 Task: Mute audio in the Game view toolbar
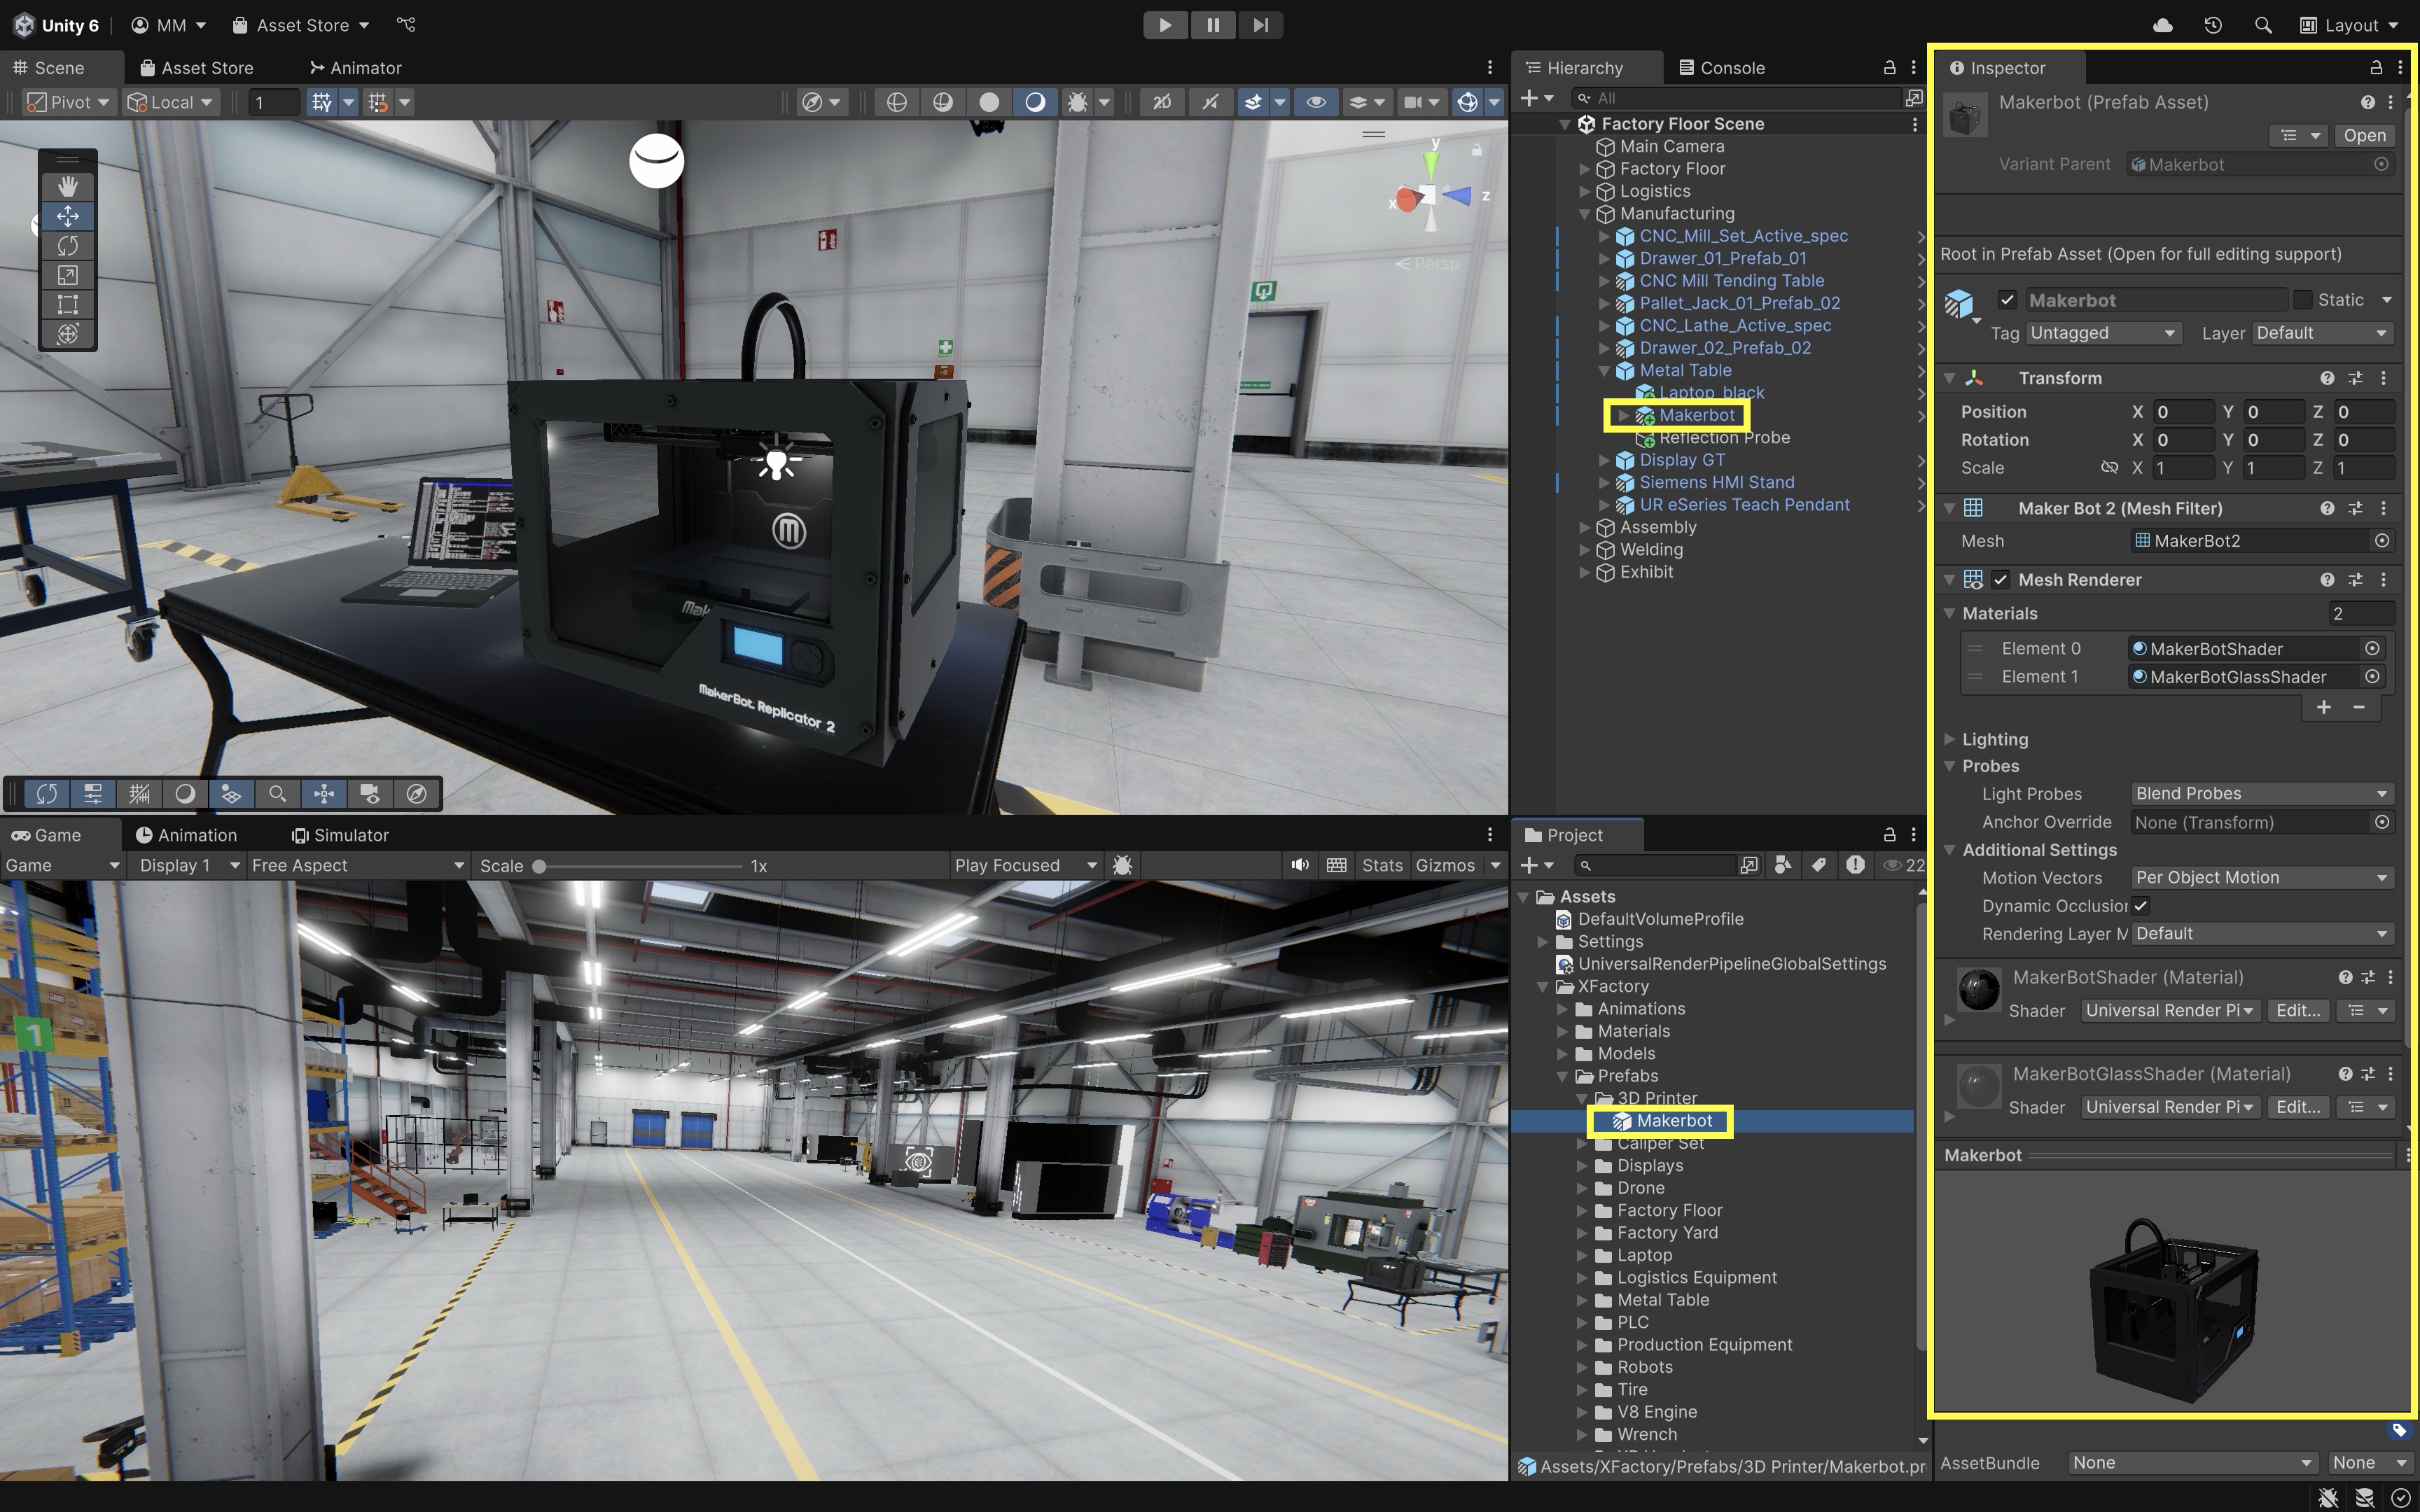coord(1299,865)
